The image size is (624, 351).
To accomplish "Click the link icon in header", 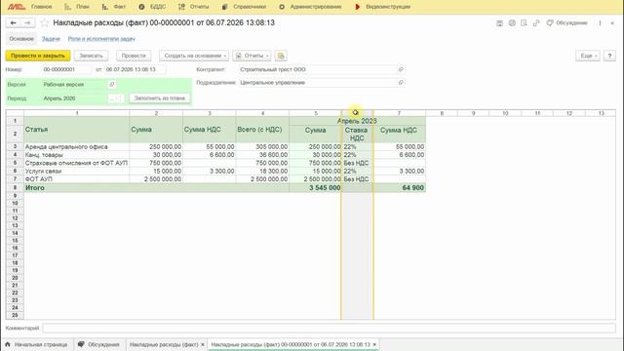I will click(536, 23).
